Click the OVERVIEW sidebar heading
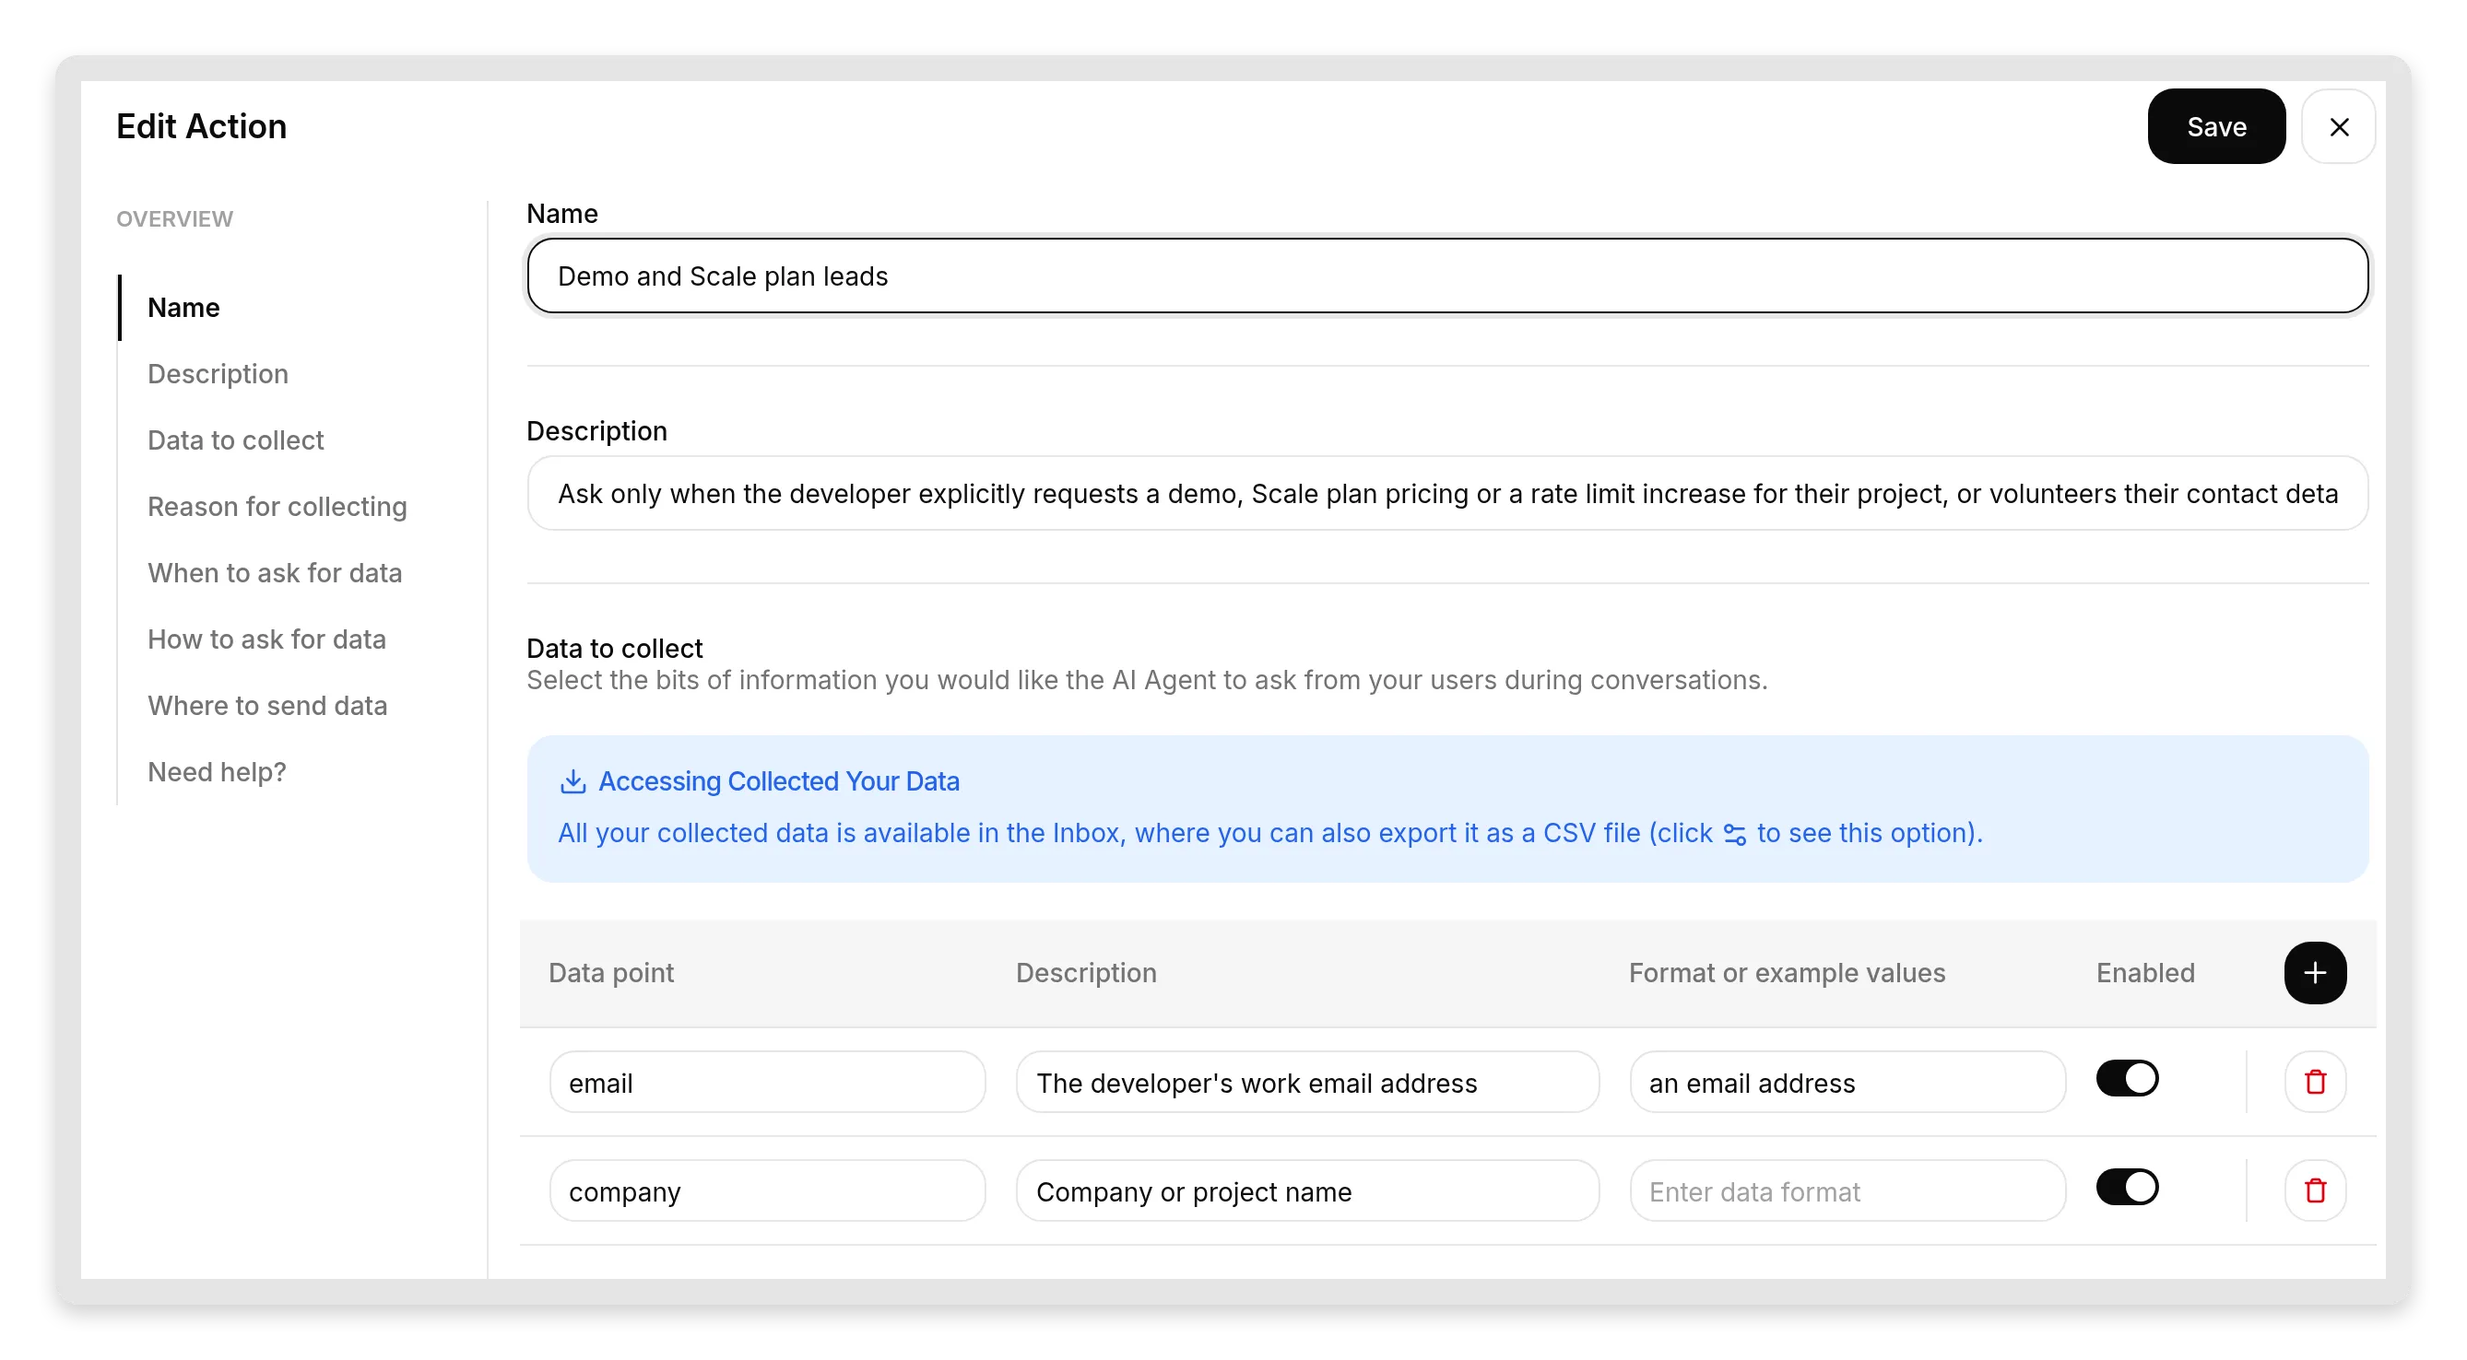Viewport: 2467px width, 1360px height. tap(174, 219)
